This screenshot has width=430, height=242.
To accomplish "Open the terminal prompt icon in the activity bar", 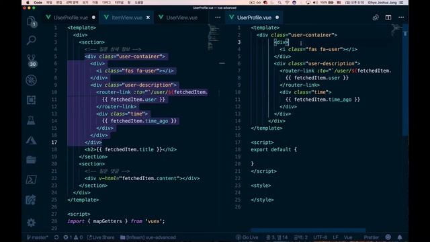I will [31, 179].
